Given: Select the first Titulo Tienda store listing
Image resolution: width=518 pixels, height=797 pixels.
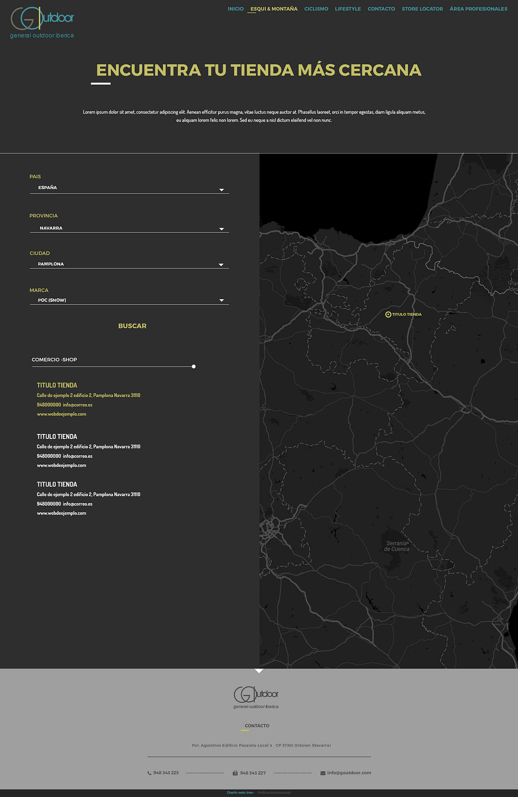Looking at the screenshot, I should click(57, 385).
